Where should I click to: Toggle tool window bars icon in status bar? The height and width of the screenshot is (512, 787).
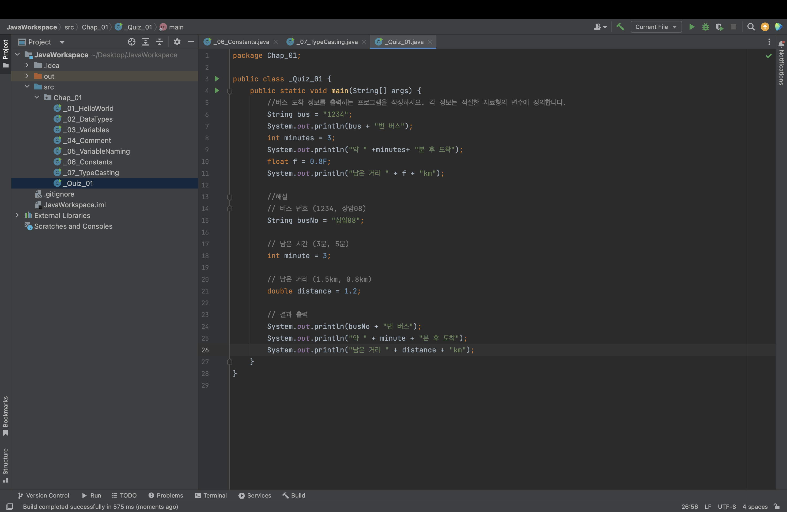click(10, 506)
